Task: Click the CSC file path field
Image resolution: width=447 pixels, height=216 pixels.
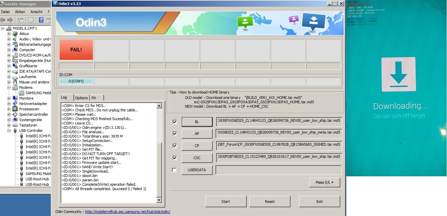Action: pos(279,158)
